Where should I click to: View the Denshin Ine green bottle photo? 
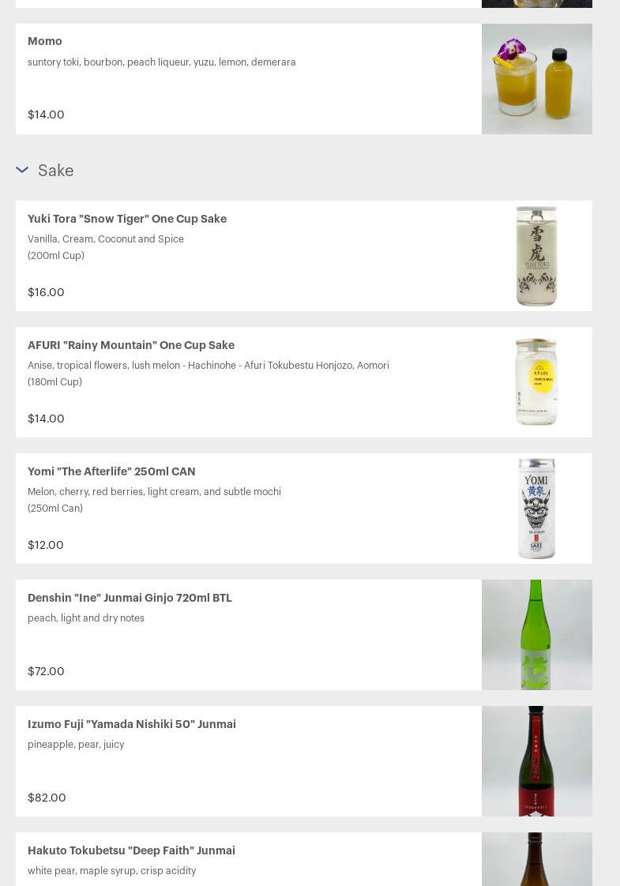click(536, 635)
